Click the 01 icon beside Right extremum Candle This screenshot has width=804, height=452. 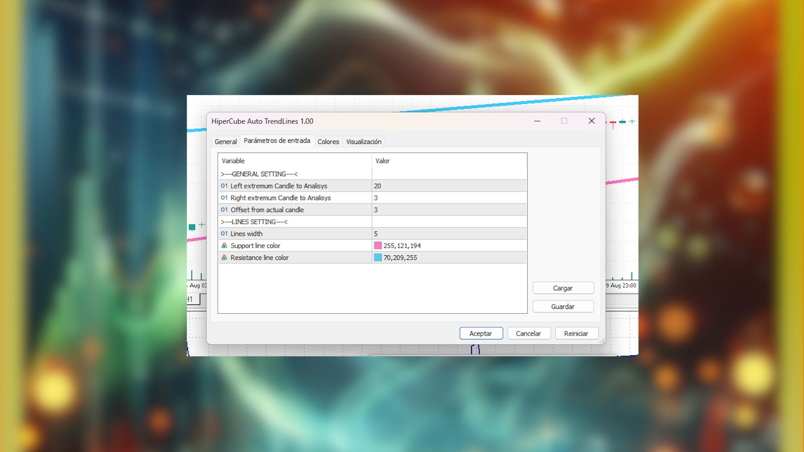click(x=224, y=198)
